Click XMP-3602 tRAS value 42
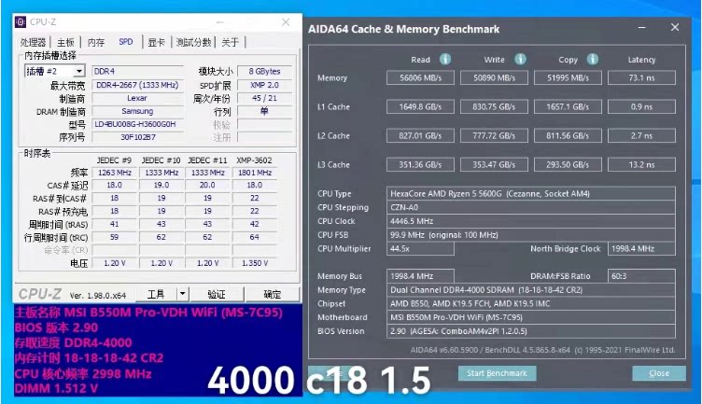The image size is (702, 404). [x=254, y=224]
